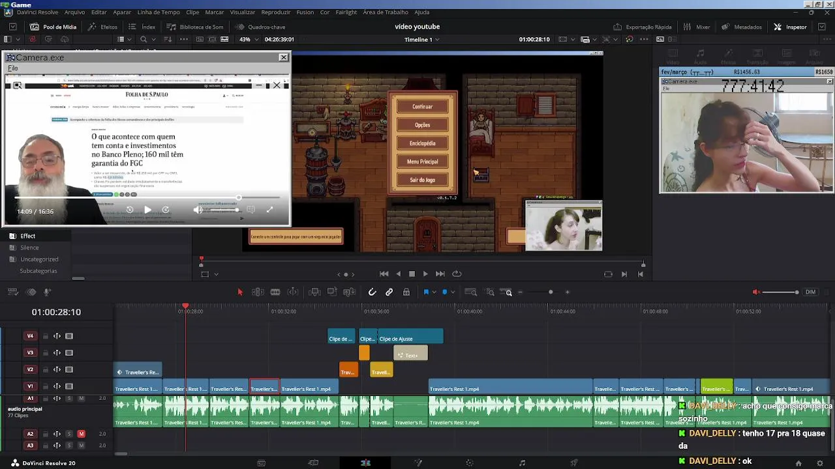Select the V1 track destination button
Image resolution: width=835 pixels, height=469 pixels.
click(30, 386)
